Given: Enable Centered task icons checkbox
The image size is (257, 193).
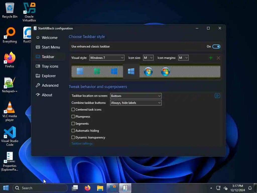Looking at the screenshot, I should click(x=73, y=110).
